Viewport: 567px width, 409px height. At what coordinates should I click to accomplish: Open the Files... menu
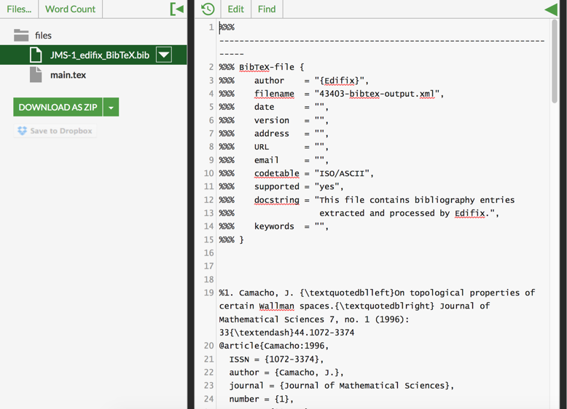coord(19,9)
